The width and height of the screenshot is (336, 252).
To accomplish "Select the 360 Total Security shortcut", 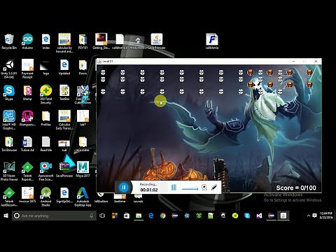I will click(x=46, y=94).
